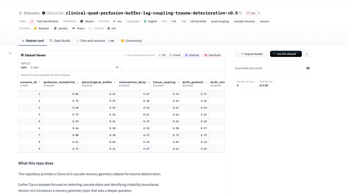Screen dimensions: 349x196
Task: Duplicate the dataset
Action: click(192, 55)
